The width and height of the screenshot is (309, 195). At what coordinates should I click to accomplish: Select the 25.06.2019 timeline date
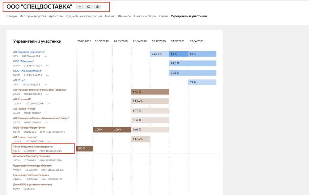[140, 41]
